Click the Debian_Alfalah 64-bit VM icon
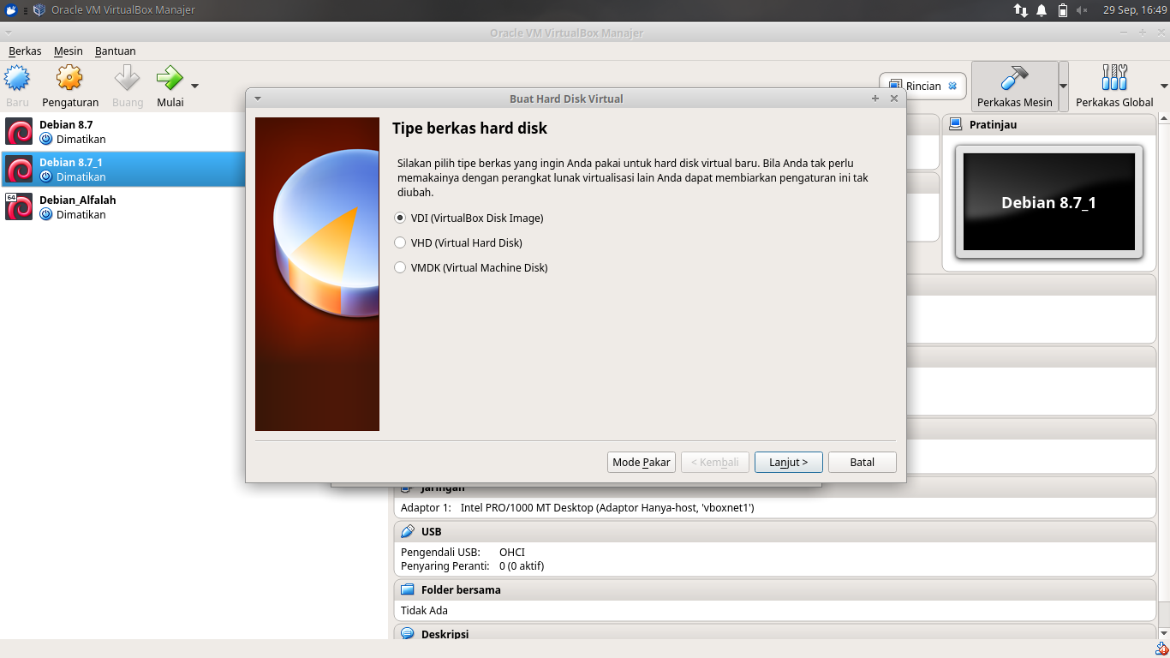This screenshot has width=1170, height=658. click(19, 206)
